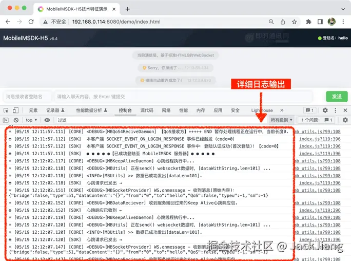Bookmark this page with the star icon
Image resolution: width=351 pixels, height=261 pixels.
pyautogui.click(x=294, y=22)
